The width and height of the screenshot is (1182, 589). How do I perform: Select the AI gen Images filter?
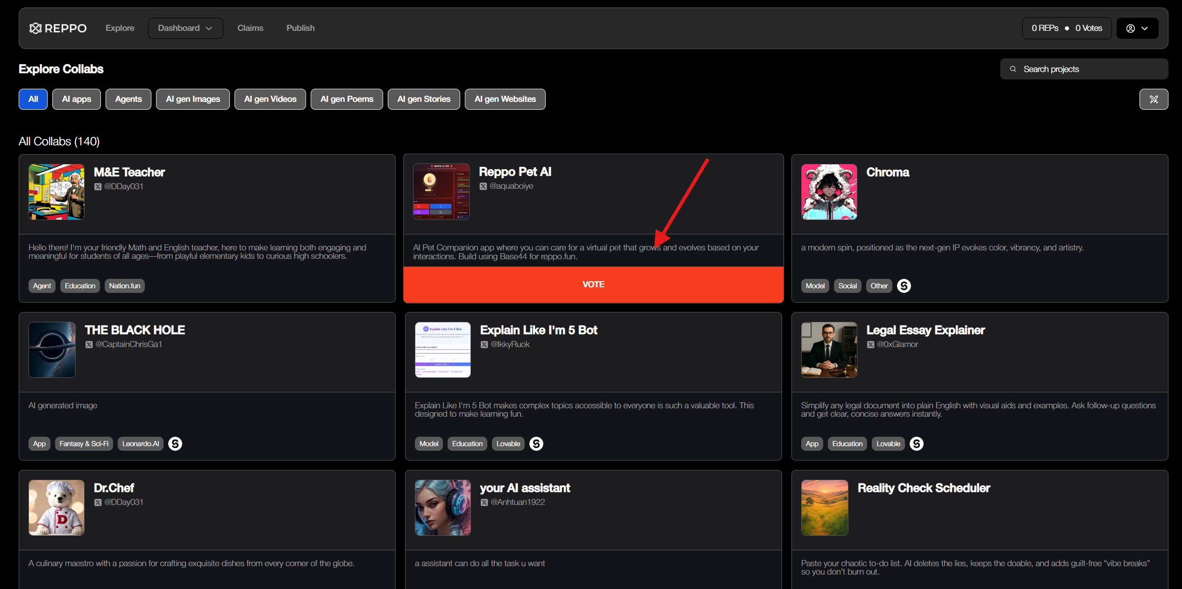point(192,99)
